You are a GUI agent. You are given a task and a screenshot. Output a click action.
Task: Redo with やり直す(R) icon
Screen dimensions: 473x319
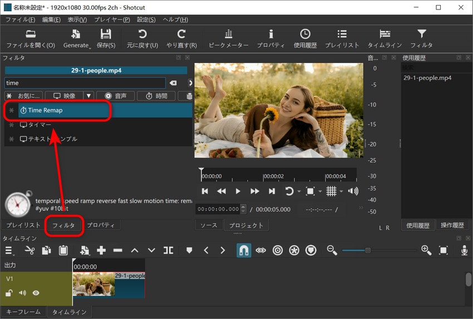click(x=181, y=38)
